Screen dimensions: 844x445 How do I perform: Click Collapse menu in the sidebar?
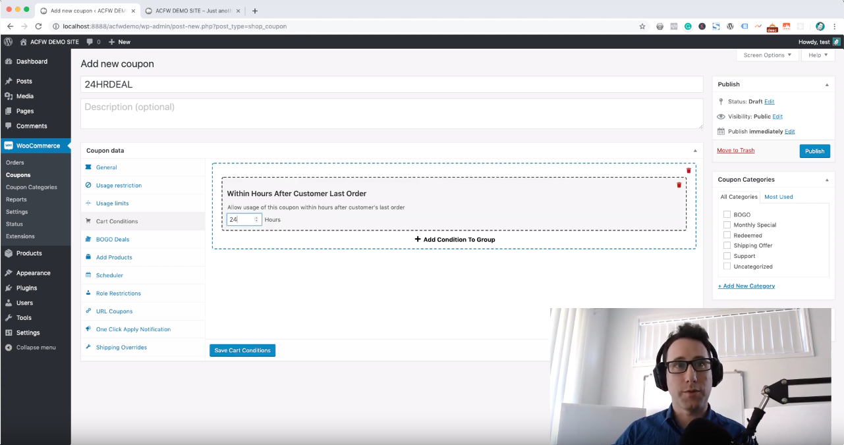[36, 348]
